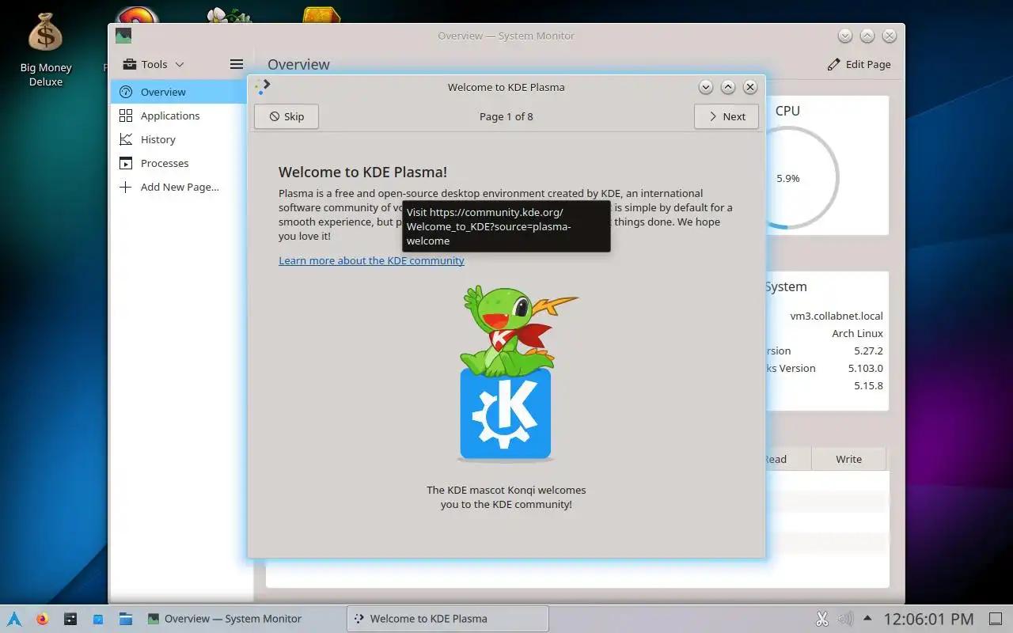The height and width of the screenshot is (633, 1013).
Task: Open the Tools dropdown in System Monitor
Action: [x=154, y=64]
